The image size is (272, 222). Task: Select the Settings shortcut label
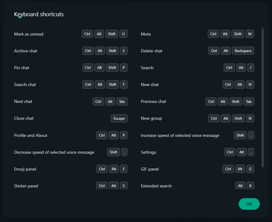tap(148, 152)
